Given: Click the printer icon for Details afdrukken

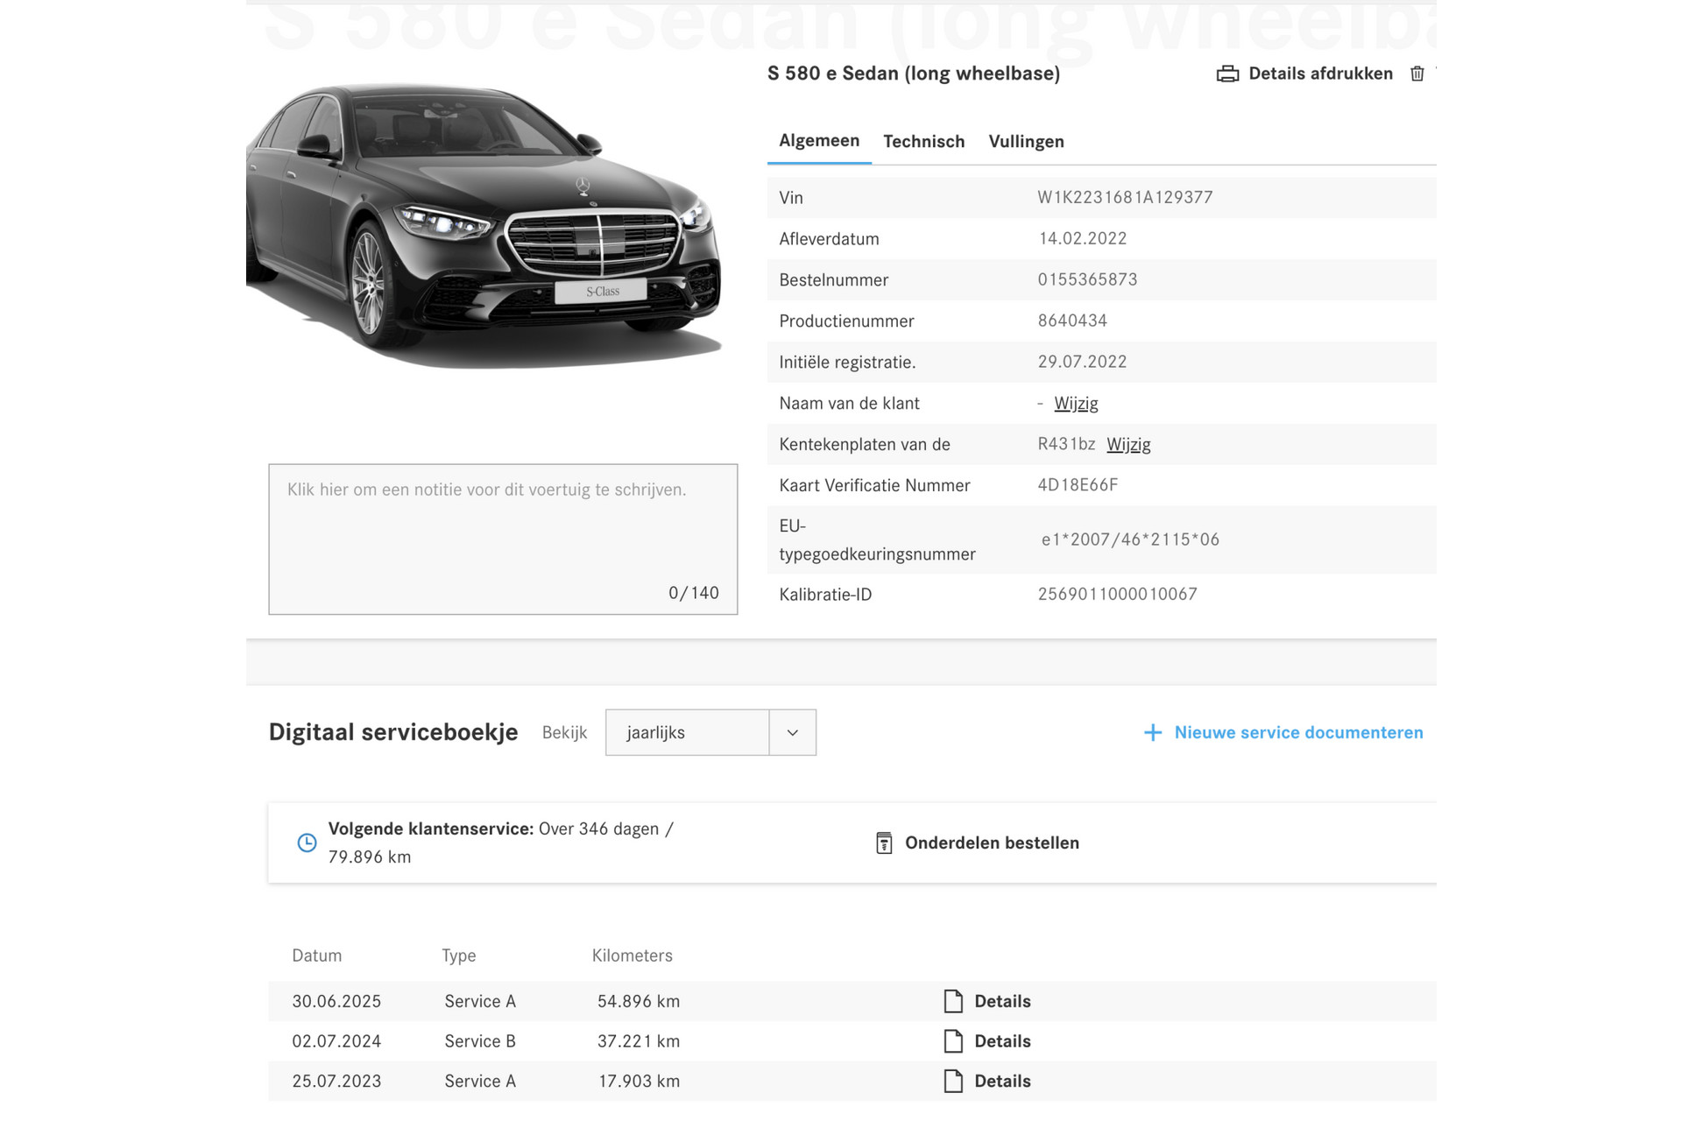Looking at the screenshot, I should pyautogui.click(x=1227, y=74).
